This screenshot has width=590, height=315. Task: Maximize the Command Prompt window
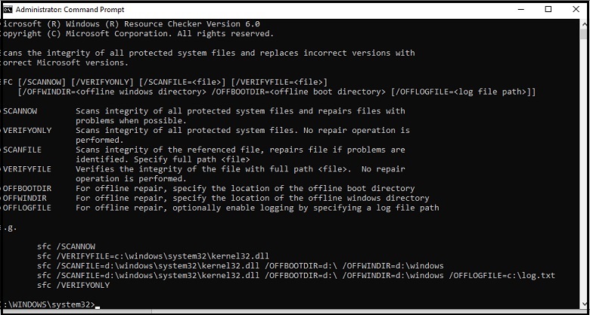(x=548, y=9)
